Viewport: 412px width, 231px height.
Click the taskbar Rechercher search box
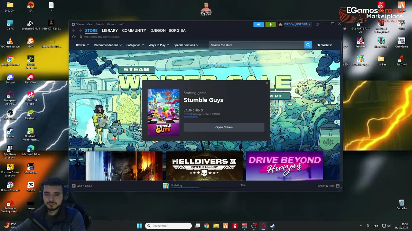click(168, 226)
